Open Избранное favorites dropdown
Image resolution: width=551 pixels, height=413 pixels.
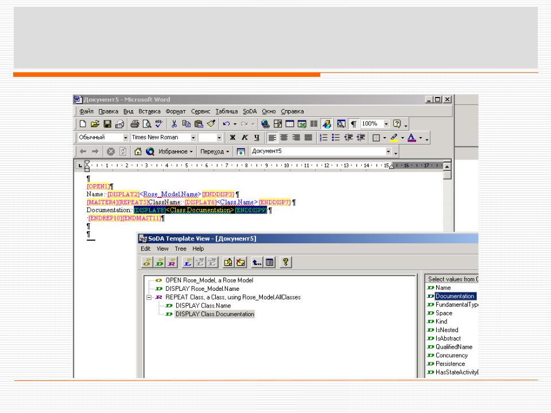click(x=176, y=151)
